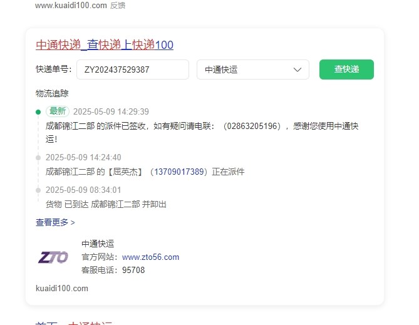Click the green latest timeline dot

[x=38, y=112]
